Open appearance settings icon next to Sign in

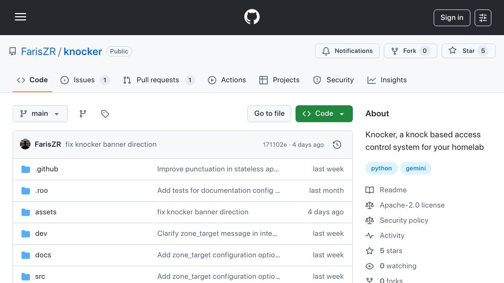coord(483,18)
